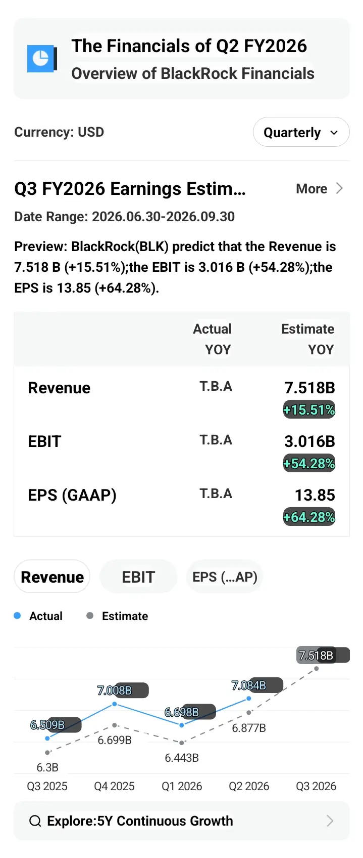This screenshot has height=858, width=363.
Task: Select the Revenue chart tab
Action: click(52, 577)
